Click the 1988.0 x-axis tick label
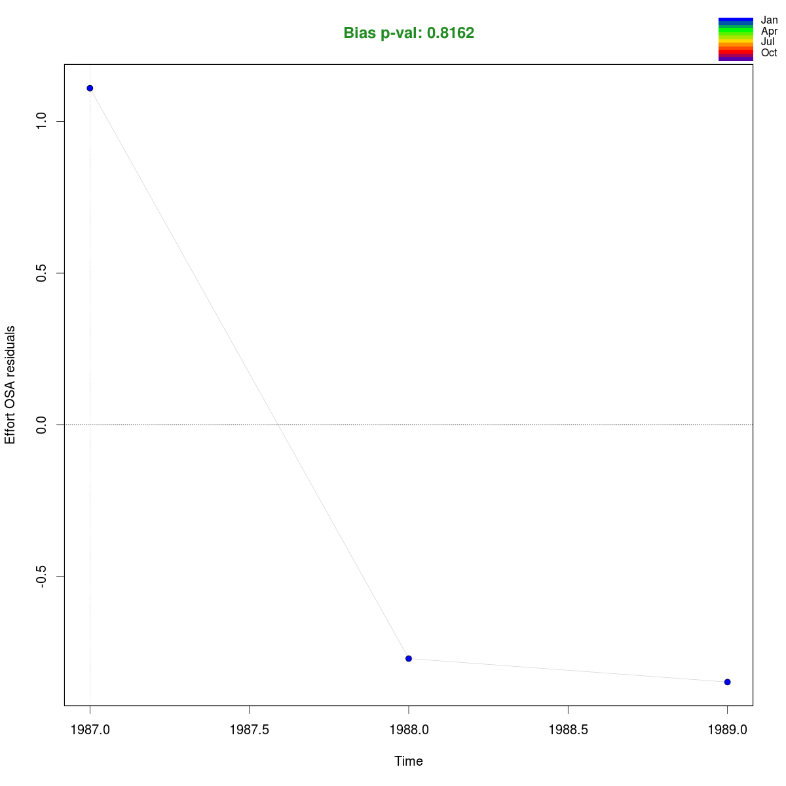Viewport: 786px width, 786px height. point(409,730)
